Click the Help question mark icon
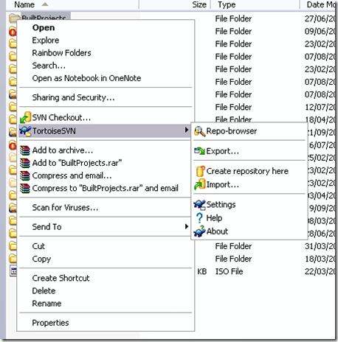 tap(199, 218)
